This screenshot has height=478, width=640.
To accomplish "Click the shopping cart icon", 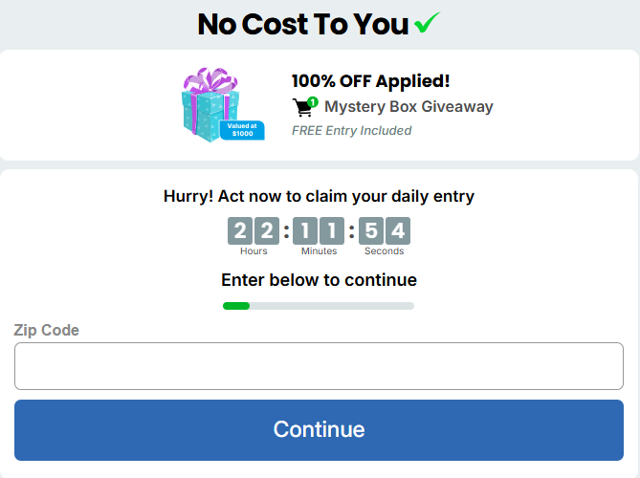I will [302, 107].
